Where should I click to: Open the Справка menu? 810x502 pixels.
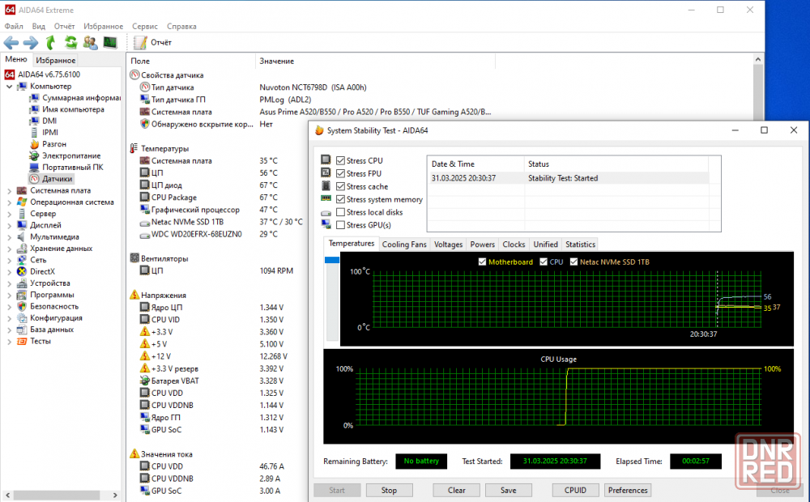181,27
